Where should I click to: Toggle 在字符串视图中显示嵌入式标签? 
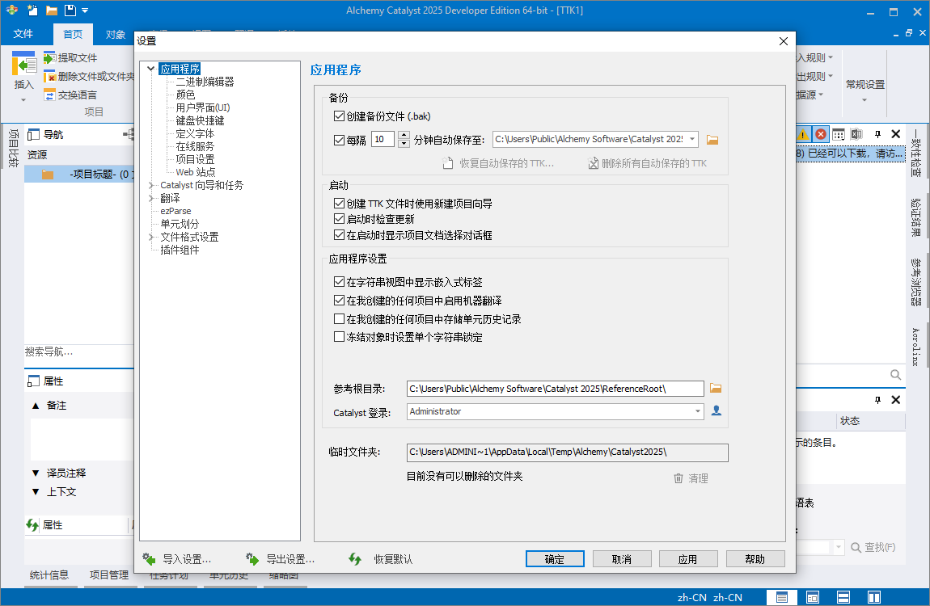click(340, 282)
